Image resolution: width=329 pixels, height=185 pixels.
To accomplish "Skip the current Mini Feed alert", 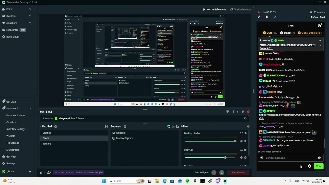I will tap(238, 112).
